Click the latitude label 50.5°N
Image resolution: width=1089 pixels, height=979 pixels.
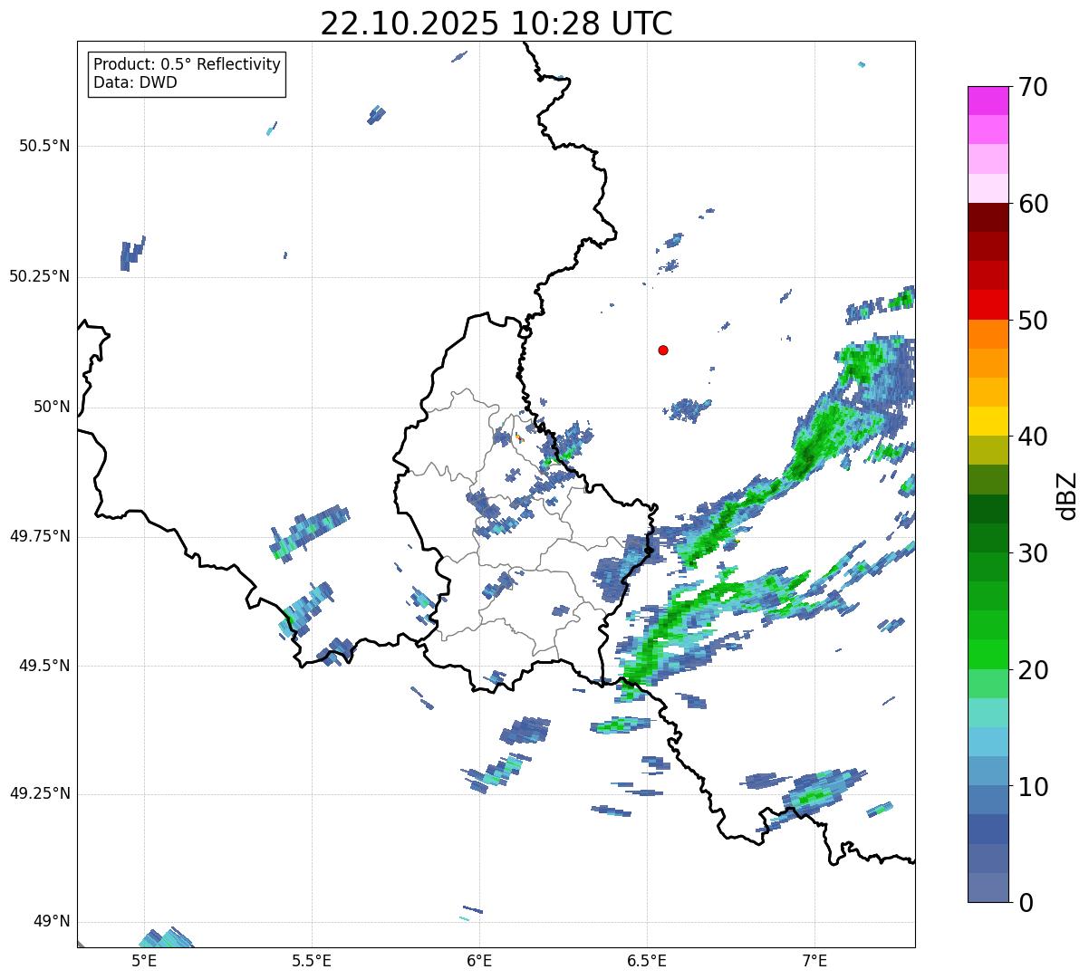(45, 146)
